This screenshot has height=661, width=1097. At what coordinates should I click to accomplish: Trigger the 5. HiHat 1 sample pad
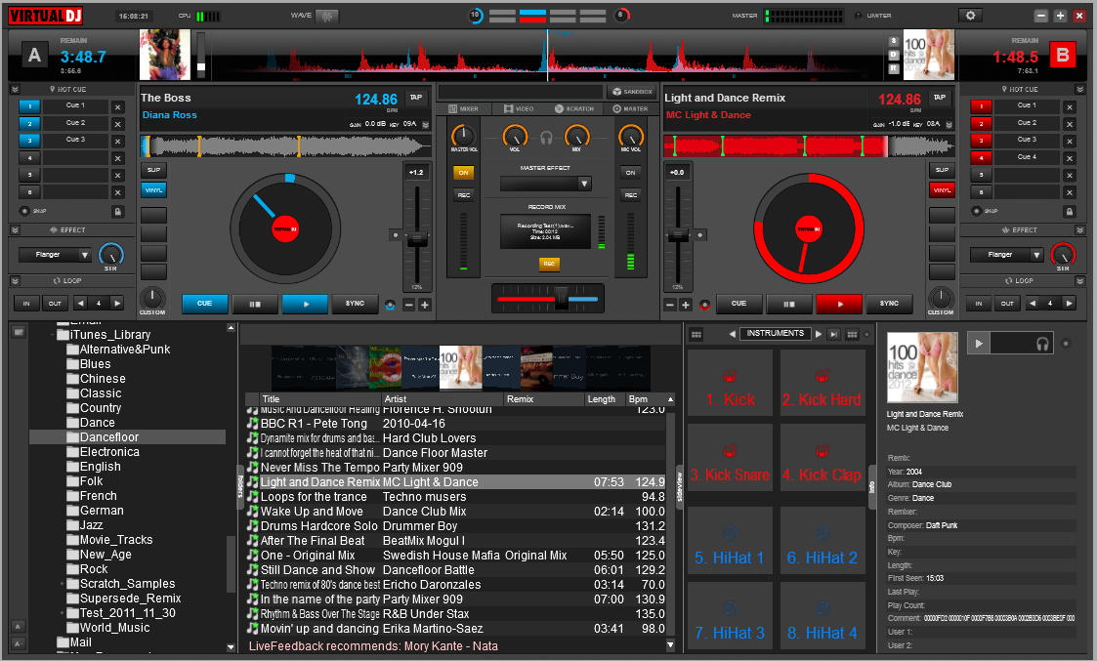(x=731, y=540)
